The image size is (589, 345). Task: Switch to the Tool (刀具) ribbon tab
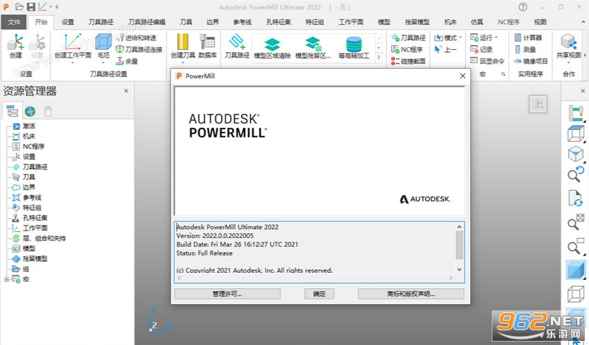click(x=185, y=22)
